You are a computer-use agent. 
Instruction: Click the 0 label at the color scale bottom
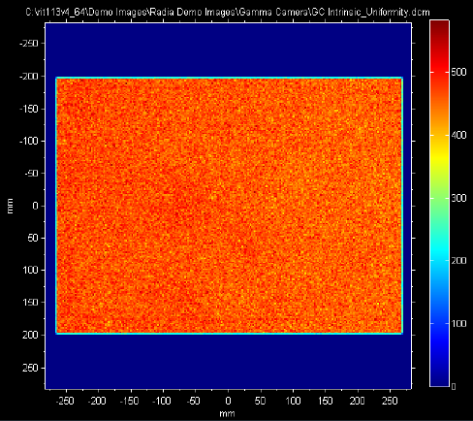tap(454, 386)
